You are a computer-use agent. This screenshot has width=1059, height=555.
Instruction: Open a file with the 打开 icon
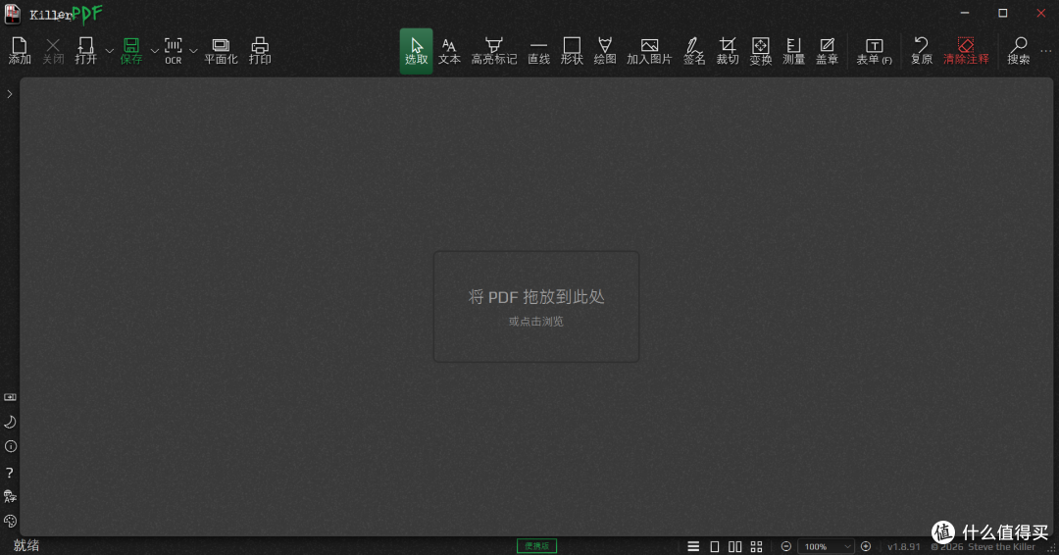click(x=85, y=51)
